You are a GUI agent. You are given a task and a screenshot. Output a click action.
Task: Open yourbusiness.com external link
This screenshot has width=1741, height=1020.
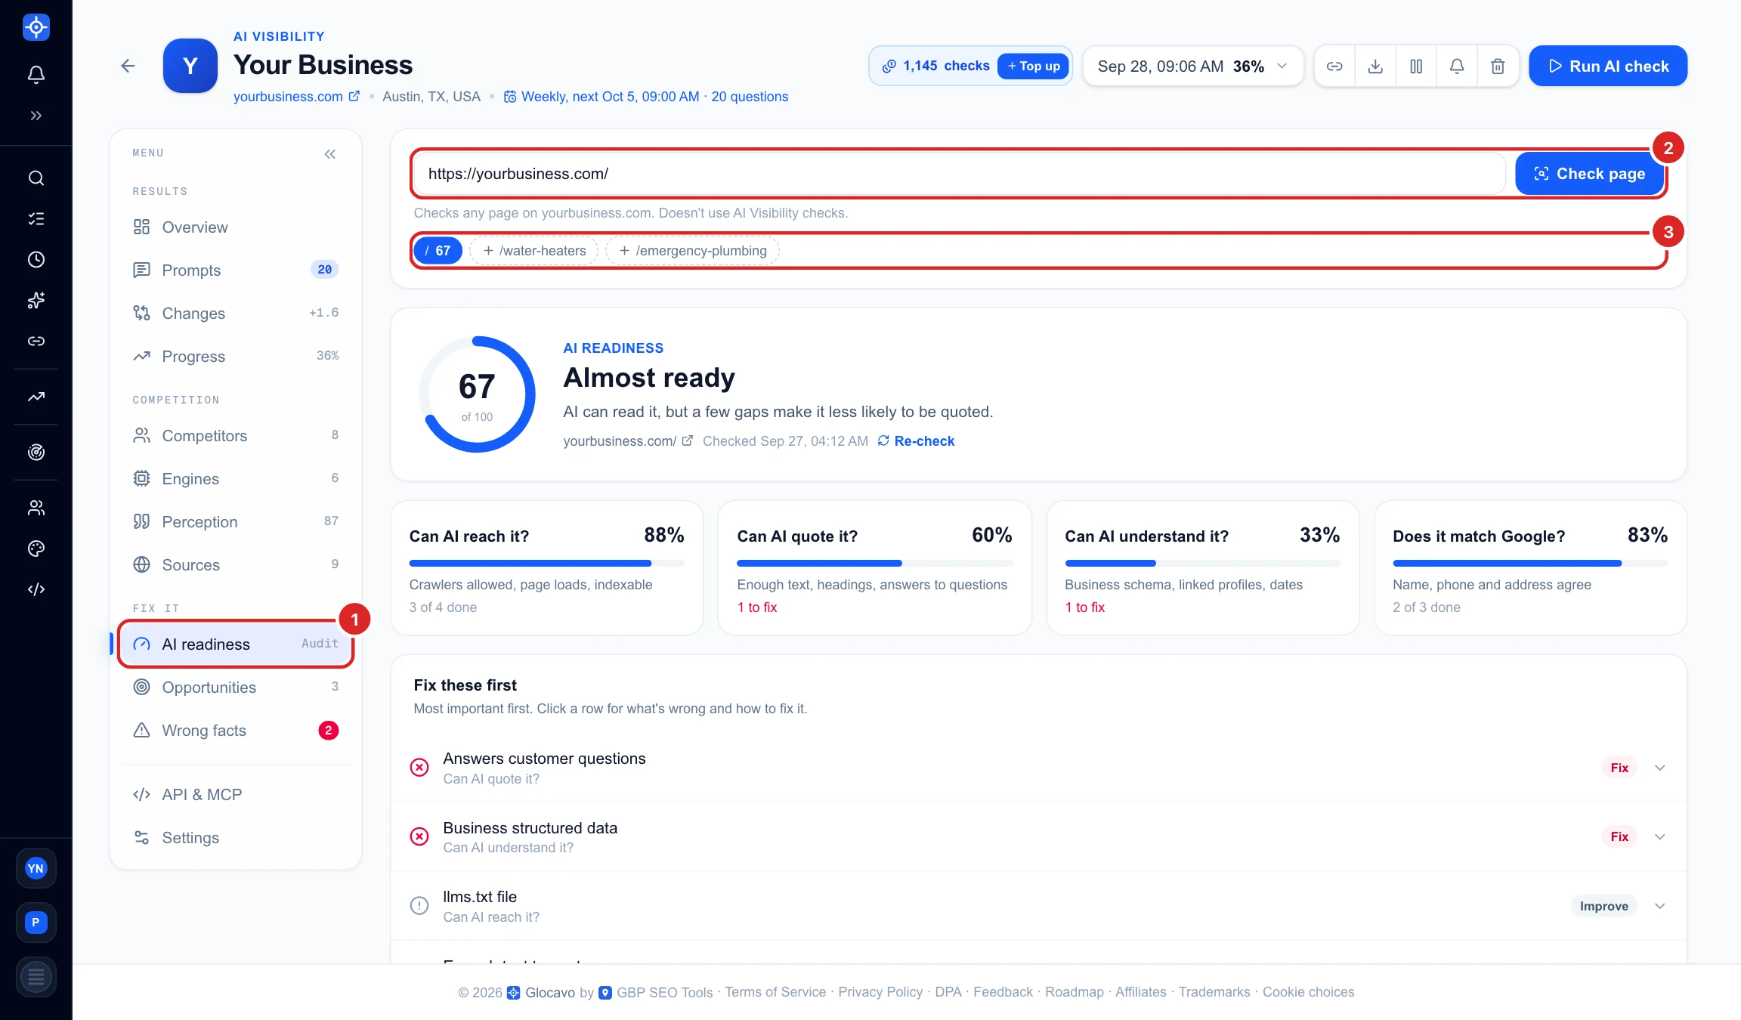pos(296,97)
